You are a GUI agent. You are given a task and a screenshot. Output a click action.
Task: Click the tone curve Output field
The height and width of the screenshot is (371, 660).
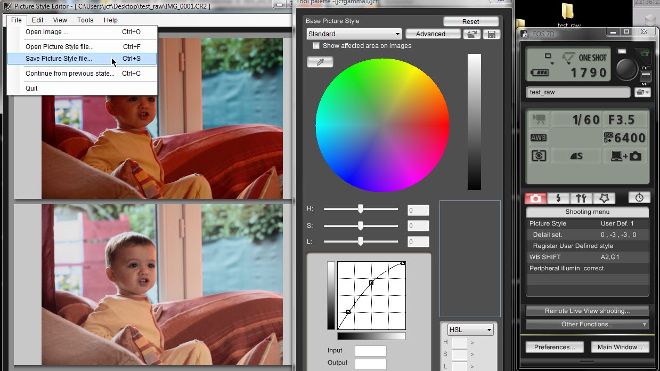pyautogui.click(x=370, y=364)
